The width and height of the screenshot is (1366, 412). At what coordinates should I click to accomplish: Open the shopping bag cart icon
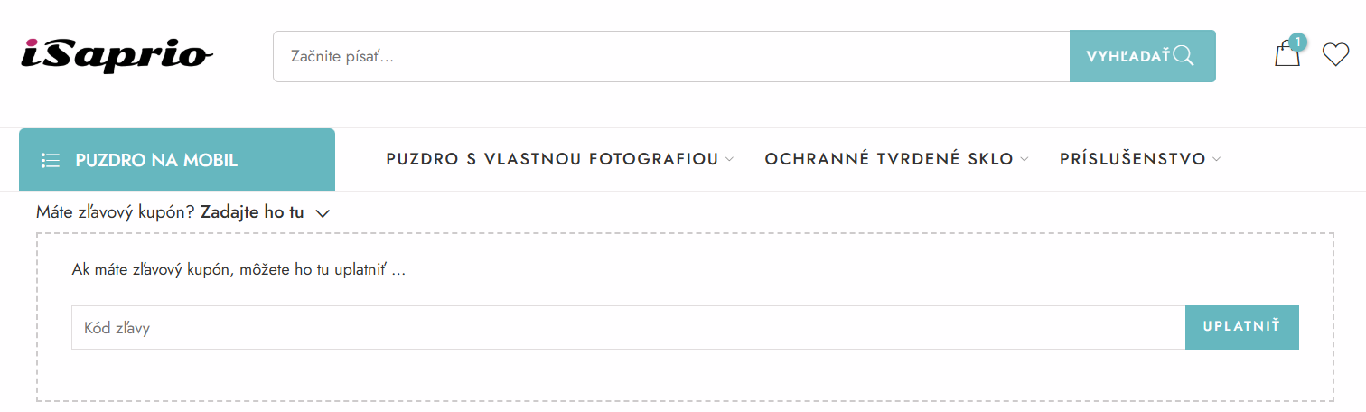click(x=1286, y=56)
